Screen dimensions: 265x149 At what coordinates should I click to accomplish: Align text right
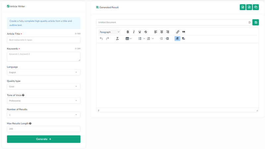[168, 32]
